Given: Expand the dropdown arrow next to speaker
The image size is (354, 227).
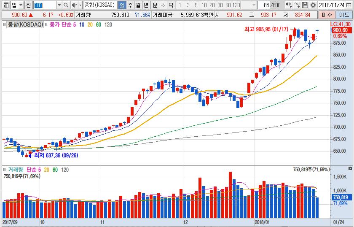Looking at the screenshot, I should point(80,5).
